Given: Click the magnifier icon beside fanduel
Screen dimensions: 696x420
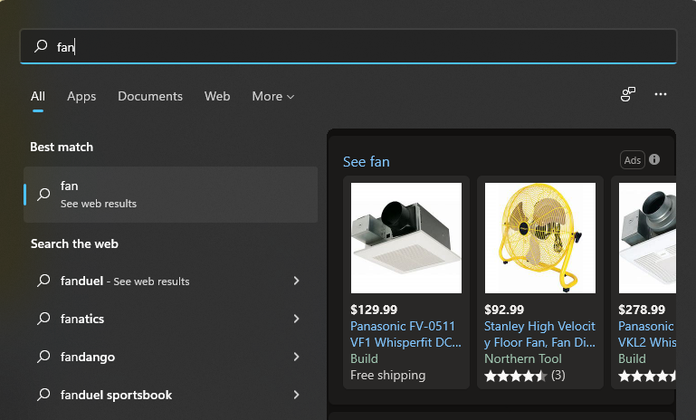Looking at the screenshot, I should (x=43, y=280).
